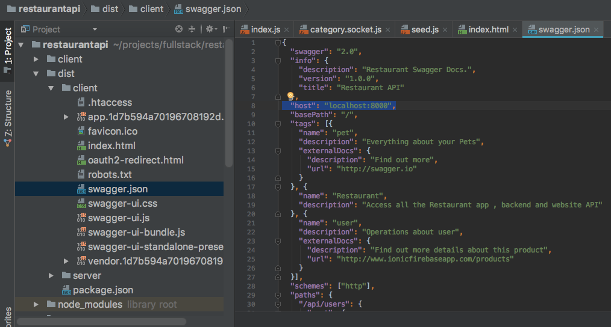Fold the info block at line 3
This screenshot has height=327, width=611.
click(x=278, y=61)
